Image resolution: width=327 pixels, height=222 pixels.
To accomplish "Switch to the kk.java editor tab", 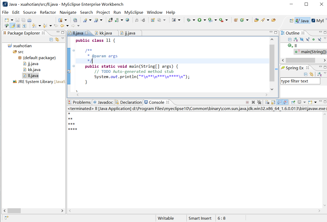I will pyautogui.click(x=105, y=33).
